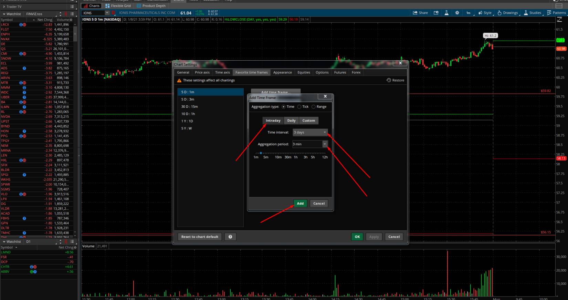568x300 pixels.
Task: Select the Range aggregation type
Action: click(314, 107)
